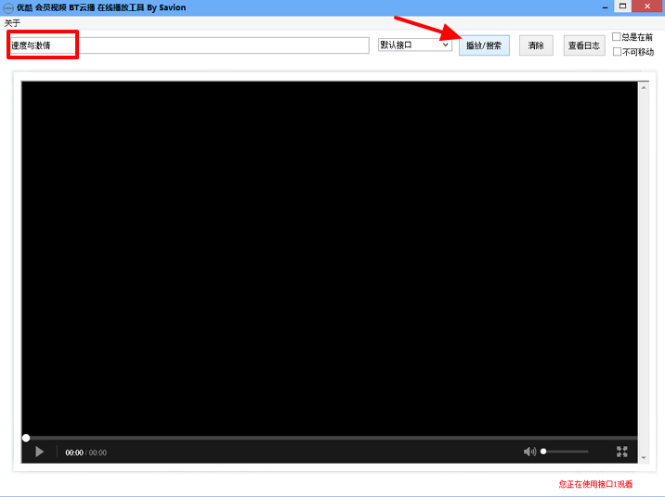Click the video progress bar handle
The width and height of the screenshot is (665, 497).
[x=26, y=438]
